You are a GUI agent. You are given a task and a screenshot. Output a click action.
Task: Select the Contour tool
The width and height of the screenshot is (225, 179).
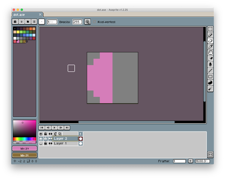coord(210,83)
